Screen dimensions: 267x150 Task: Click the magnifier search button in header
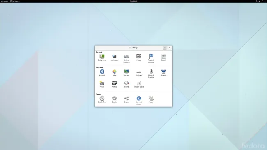pyautogui.click(x=165, y=48)
